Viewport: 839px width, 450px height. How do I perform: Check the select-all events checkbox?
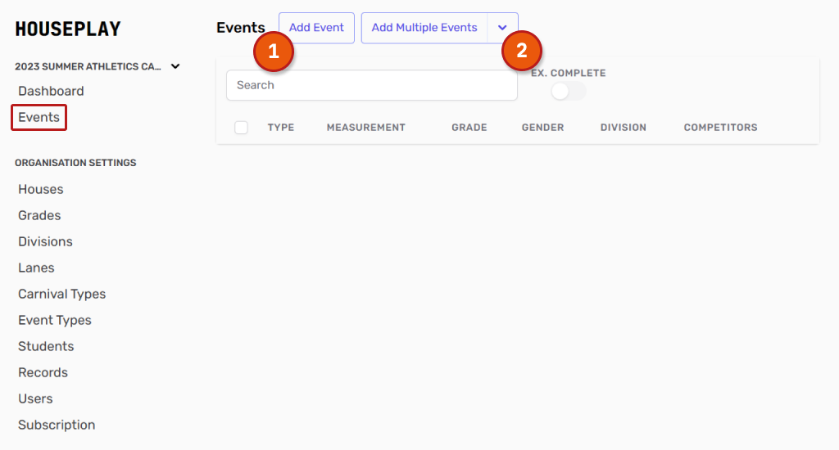241,128
